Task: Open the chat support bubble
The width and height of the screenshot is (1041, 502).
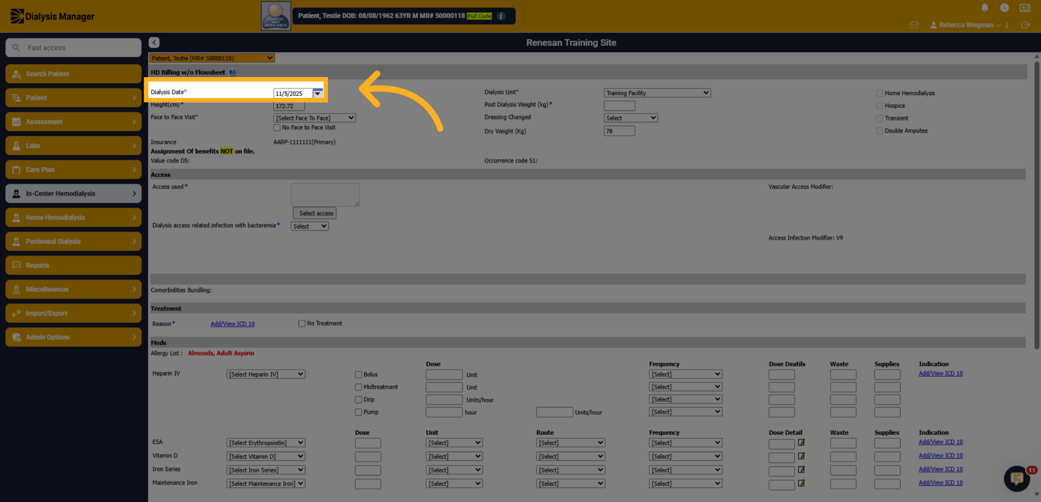Action: click(x=1017, y=478)
